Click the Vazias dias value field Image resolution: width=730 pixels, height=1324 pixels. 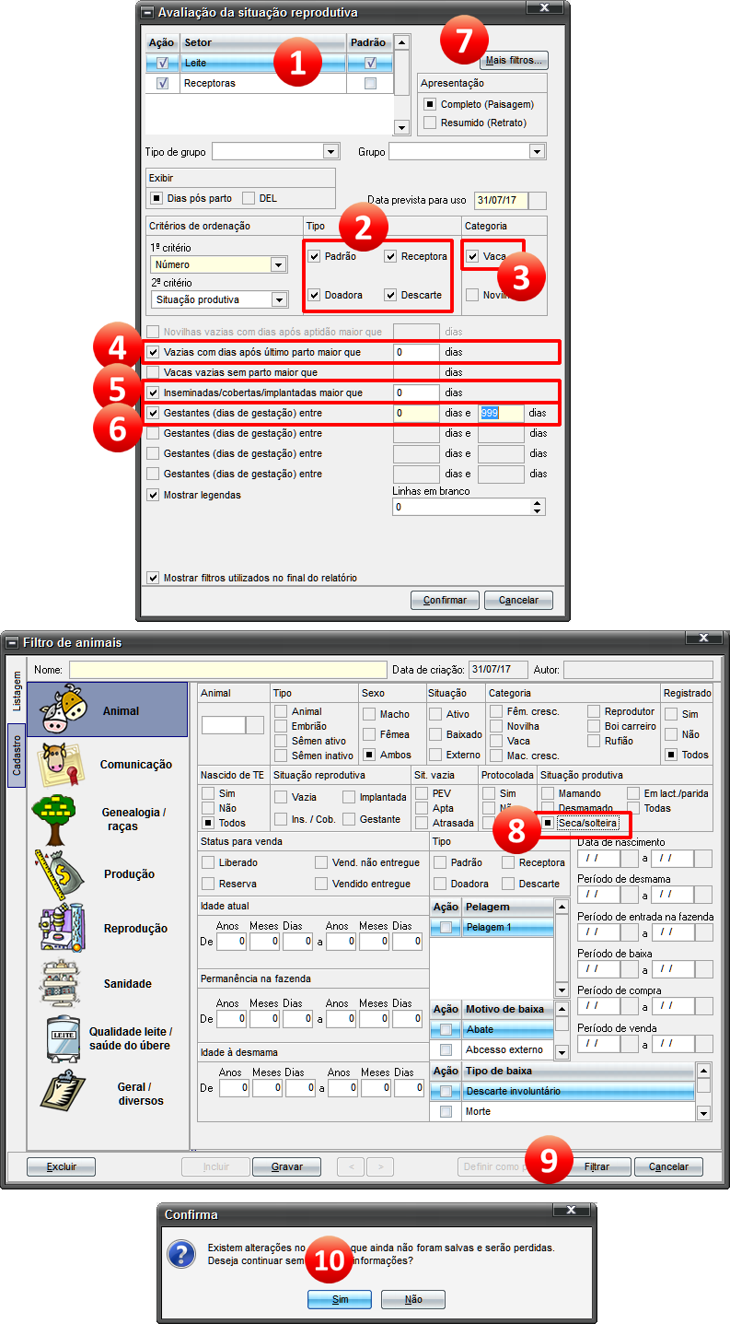(x=416, y=352)
